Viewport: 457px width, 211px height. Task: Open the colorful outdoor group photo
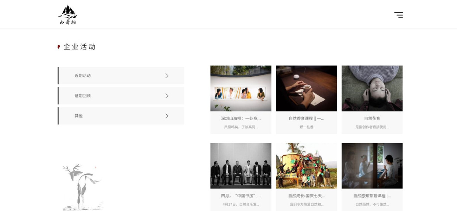click(x=307, y=166)
